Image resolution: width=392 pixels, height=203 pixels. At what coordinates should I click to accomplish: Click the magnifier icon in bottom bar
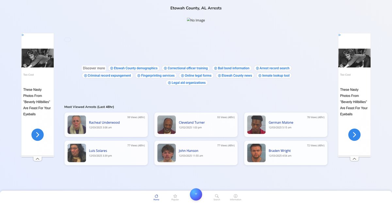point(217,196)
